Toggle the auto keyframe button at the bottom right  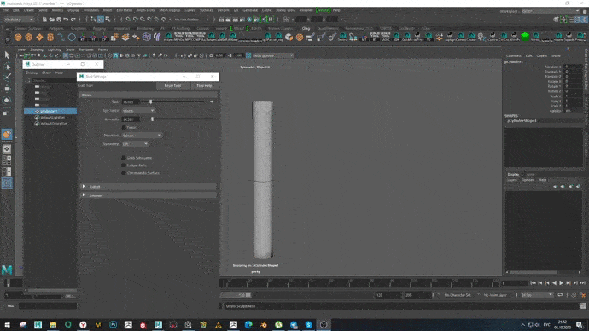tap(583, 295)
